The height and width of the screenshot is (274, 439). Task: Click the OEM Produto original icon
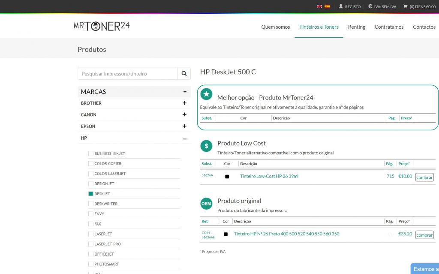tap(206, 204)
